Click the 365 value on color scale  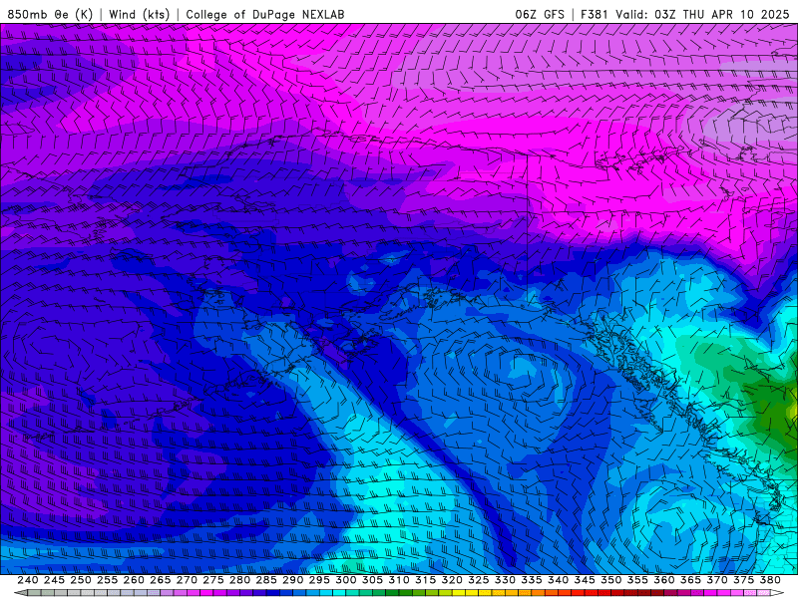point(690,580)
